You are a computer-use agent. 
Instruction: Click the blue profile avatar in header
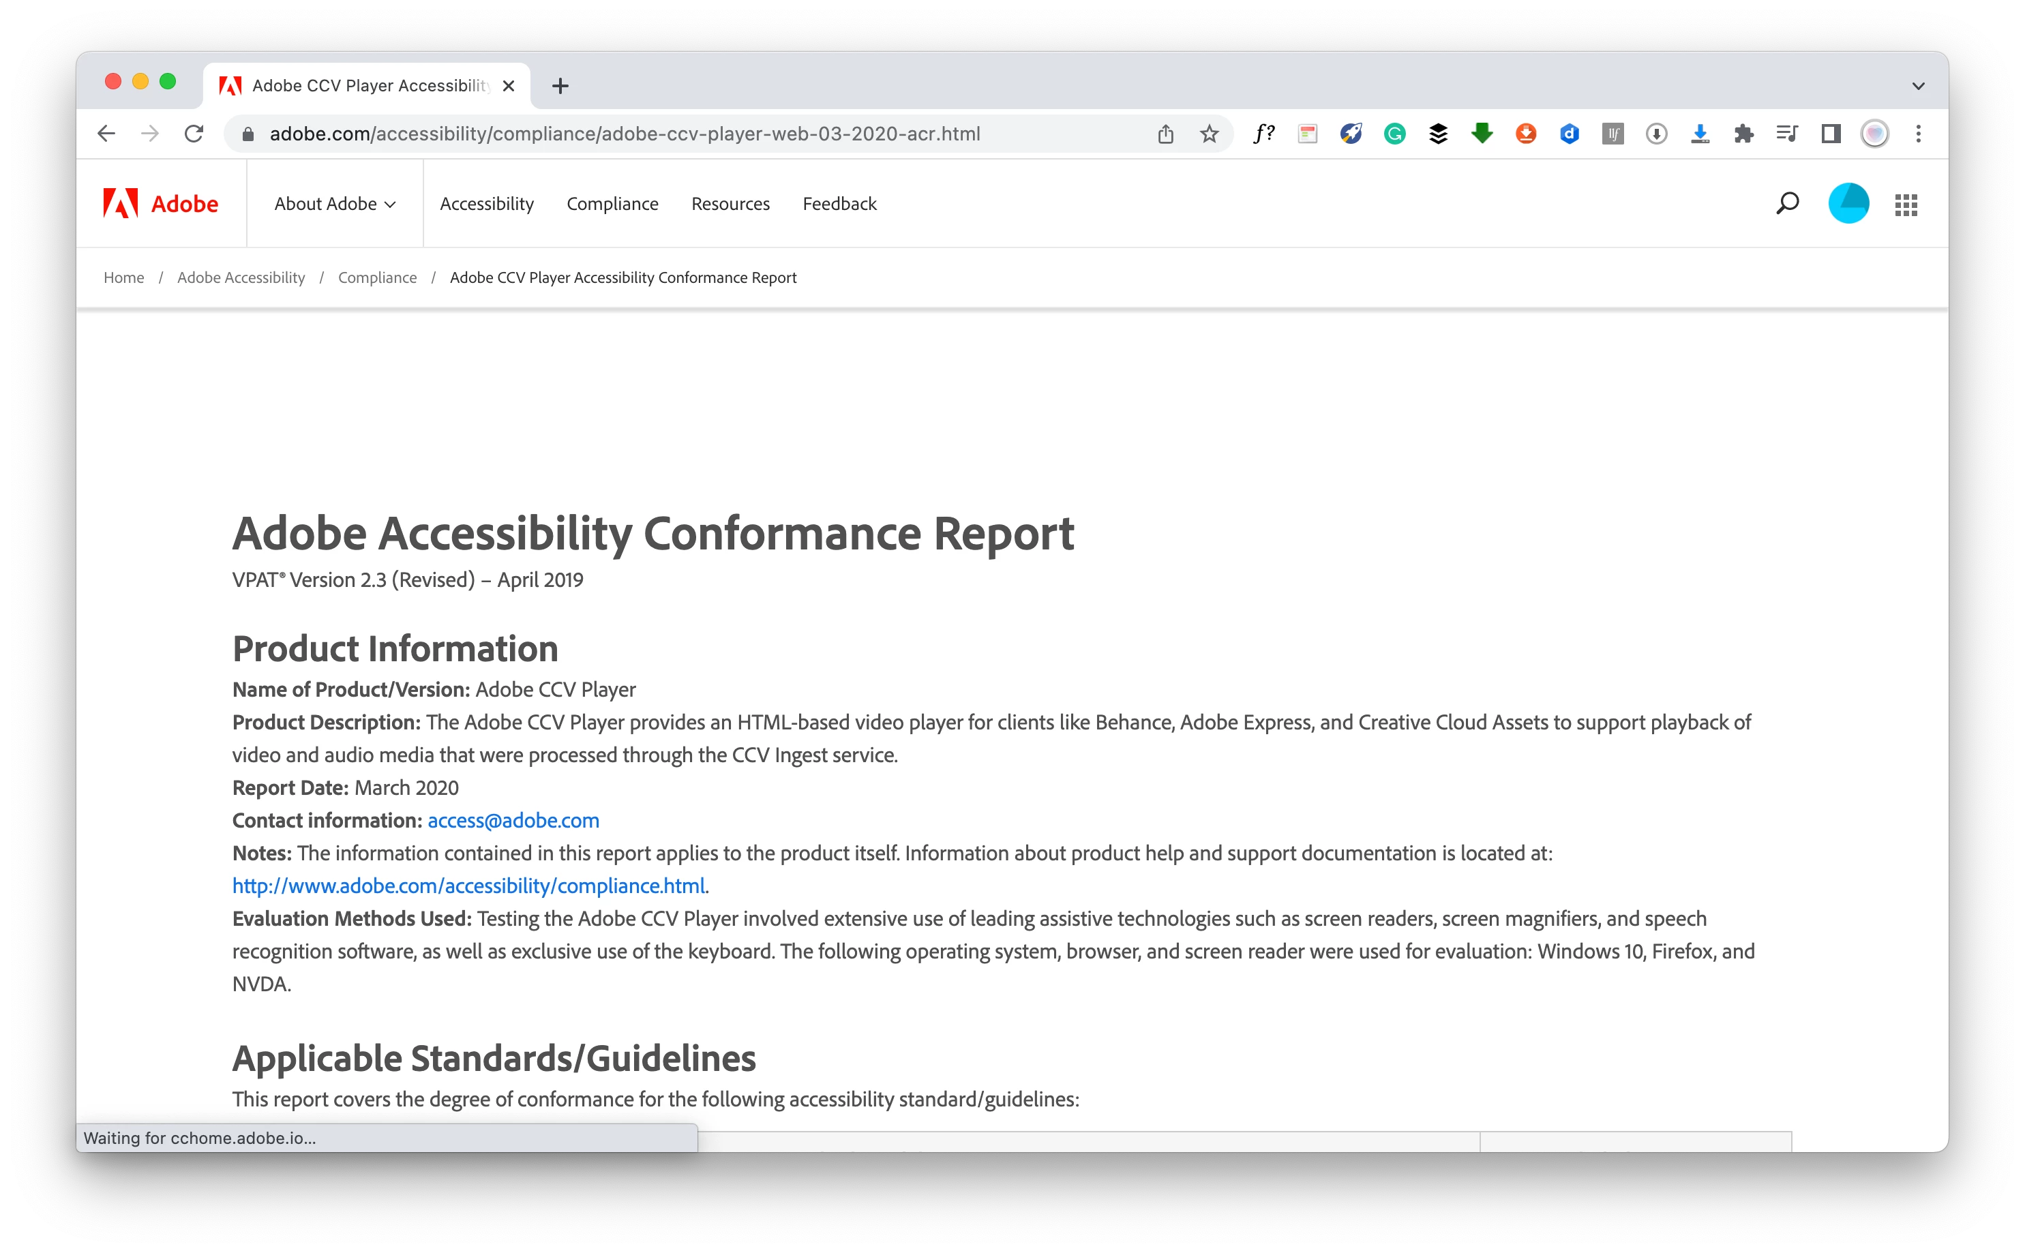tap(1848, 204)
